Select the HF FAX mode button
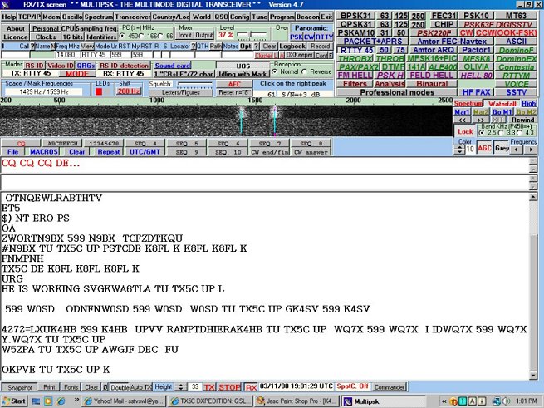Viewport: 544px width, 408px height. coord(476,92)
